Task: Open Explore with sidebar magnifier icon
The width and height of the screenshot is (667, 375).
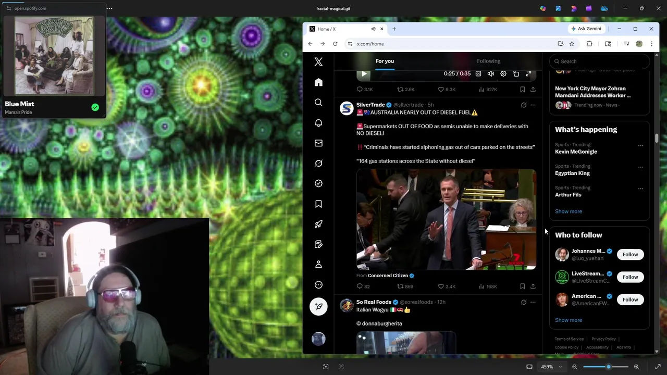Action: (x=318, y=103)
